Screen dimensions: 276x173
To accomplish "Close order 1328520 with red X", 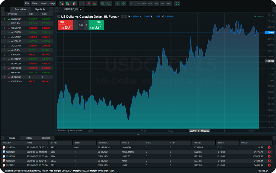I will pyautogui.click(x=269, y=148).
